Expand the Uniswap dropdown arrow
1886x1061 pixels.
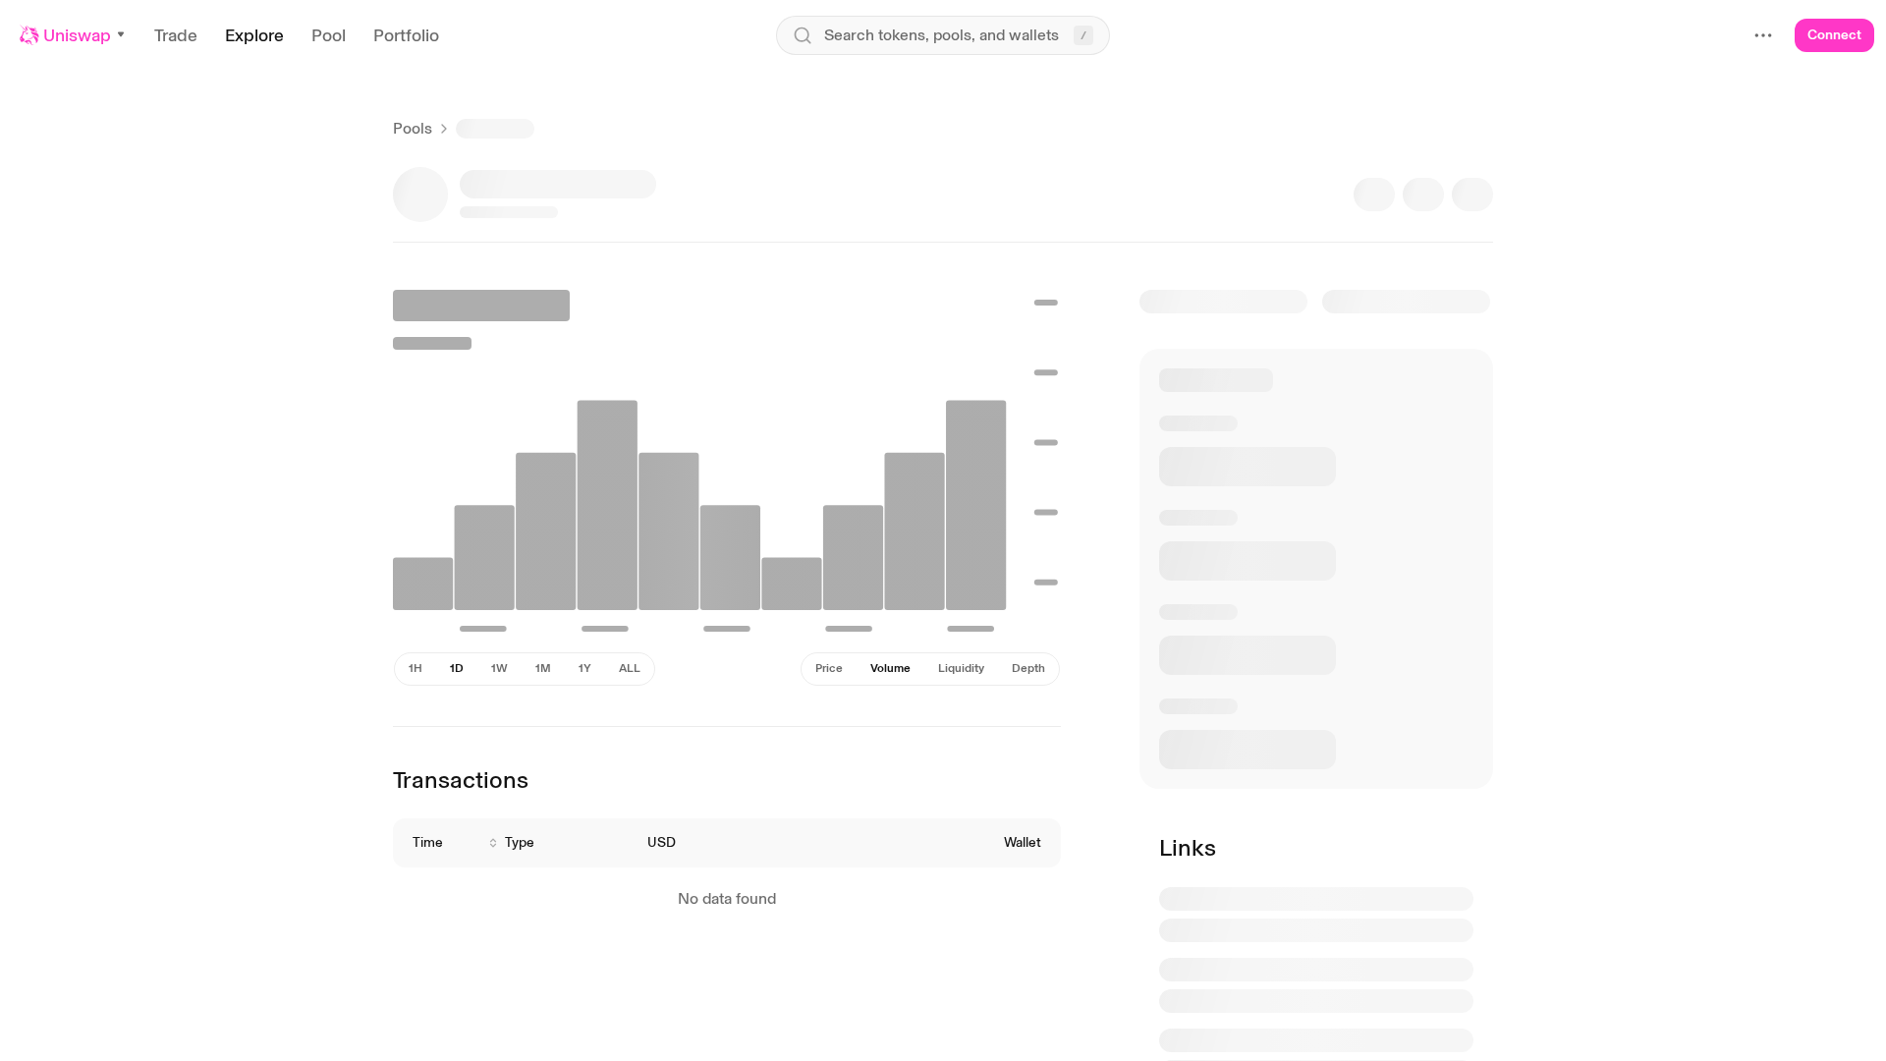(x=121, y=35)
